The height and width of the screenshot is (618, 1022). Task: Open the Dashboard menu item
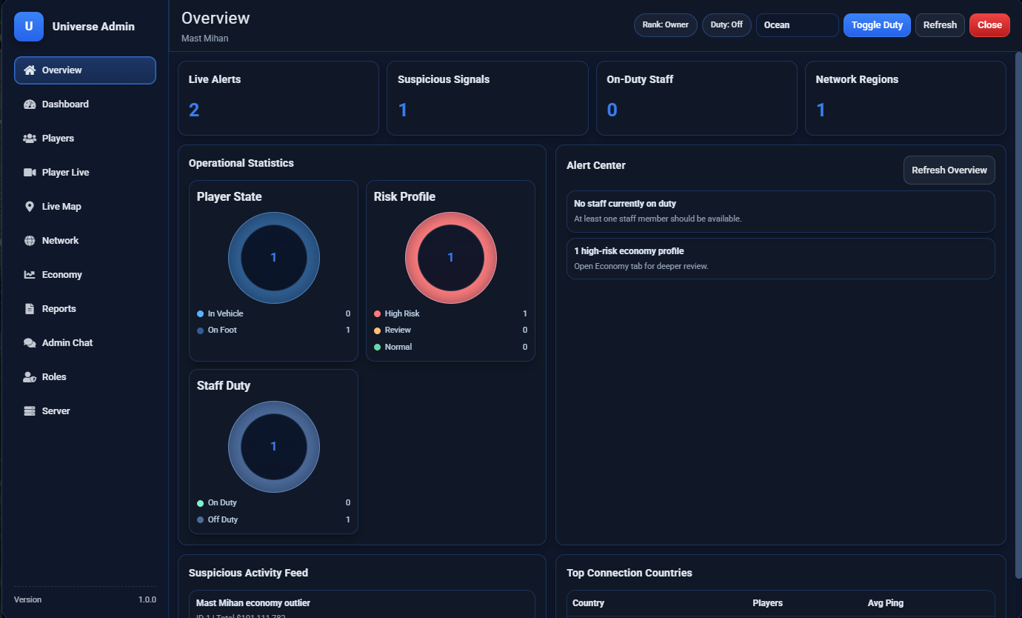[85, 104]
